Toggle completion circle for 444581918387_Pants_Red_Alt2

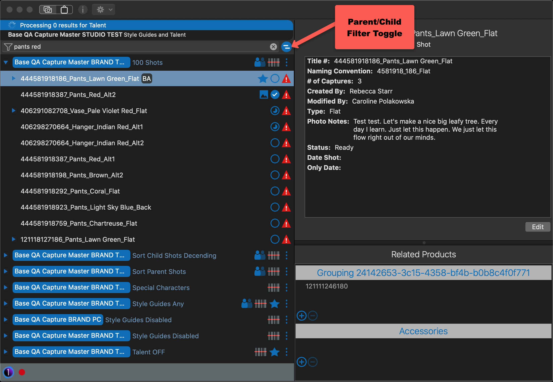[275, 95]
